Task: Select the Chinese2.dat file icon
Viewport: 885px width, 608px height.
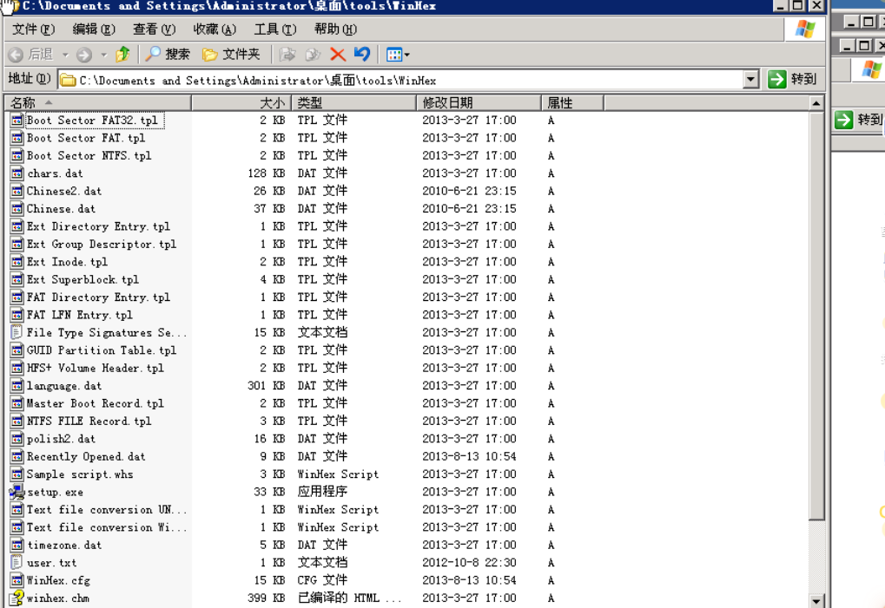Action: point(17,191)
